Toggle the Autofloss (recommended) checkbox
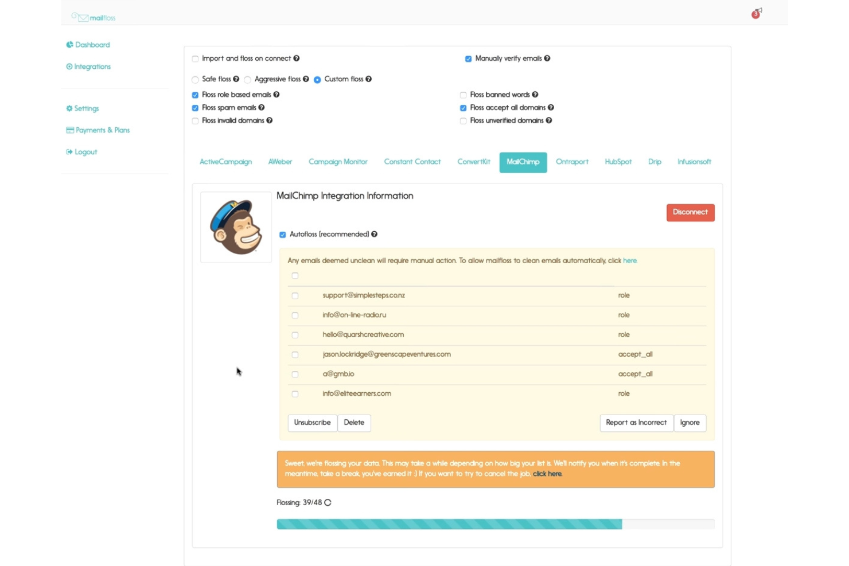 [283, 235]
